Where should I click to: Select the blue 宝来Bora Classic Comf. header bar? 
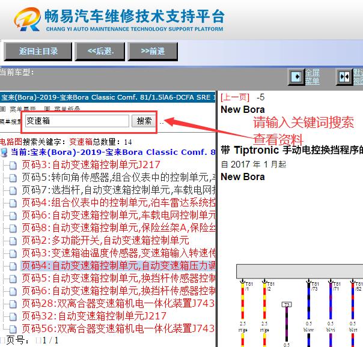(x=108, y=97)
